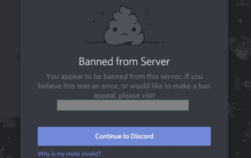
Task: Click the background sparkle star at top right
Action: tap(240, 21)
